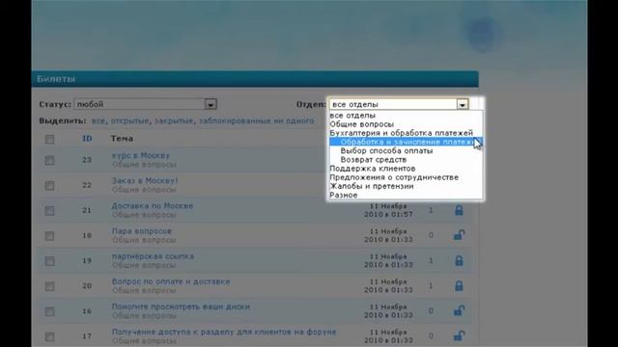
Task: Click the 'закрытые' select link
Action: tap(174, 120)
